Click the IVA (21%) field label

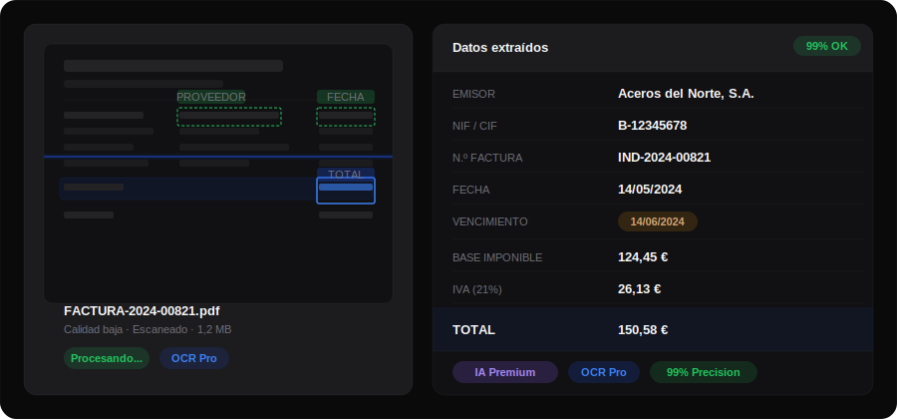coord(477,289)
